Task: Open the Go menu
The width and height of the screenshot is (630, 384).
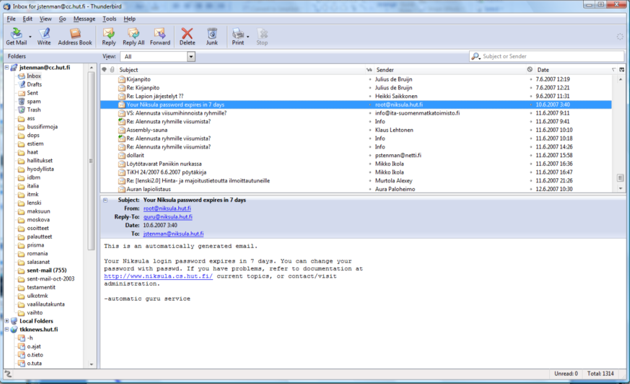Action: click(62, 18)
